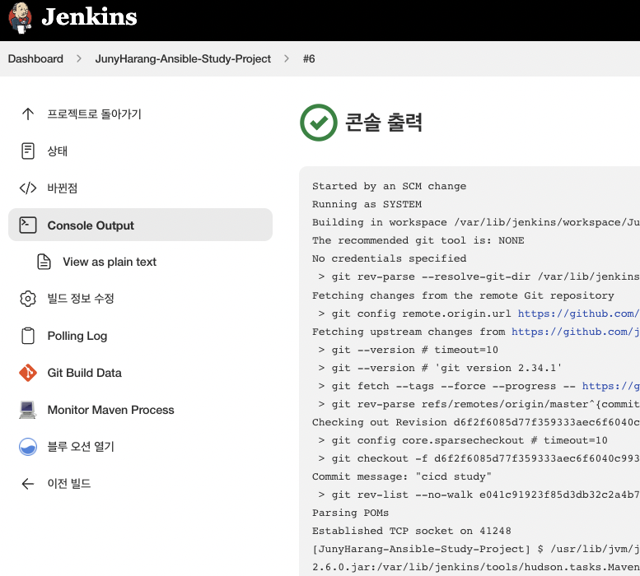Click the View as plain text file icon
Image resolution: width=640 pixels, height=576 pixels.
pos(44,262)
